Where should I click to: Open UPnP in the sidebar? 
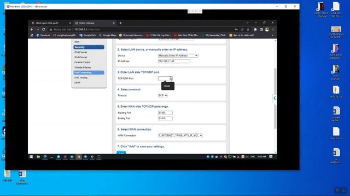[x=77, y=83]
